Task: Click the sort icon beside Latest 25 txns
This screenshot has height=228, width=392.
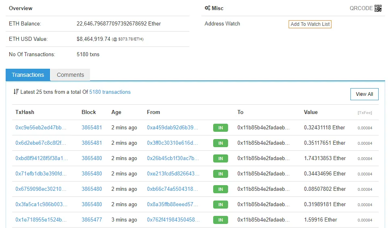Action: tap(16, 92)
